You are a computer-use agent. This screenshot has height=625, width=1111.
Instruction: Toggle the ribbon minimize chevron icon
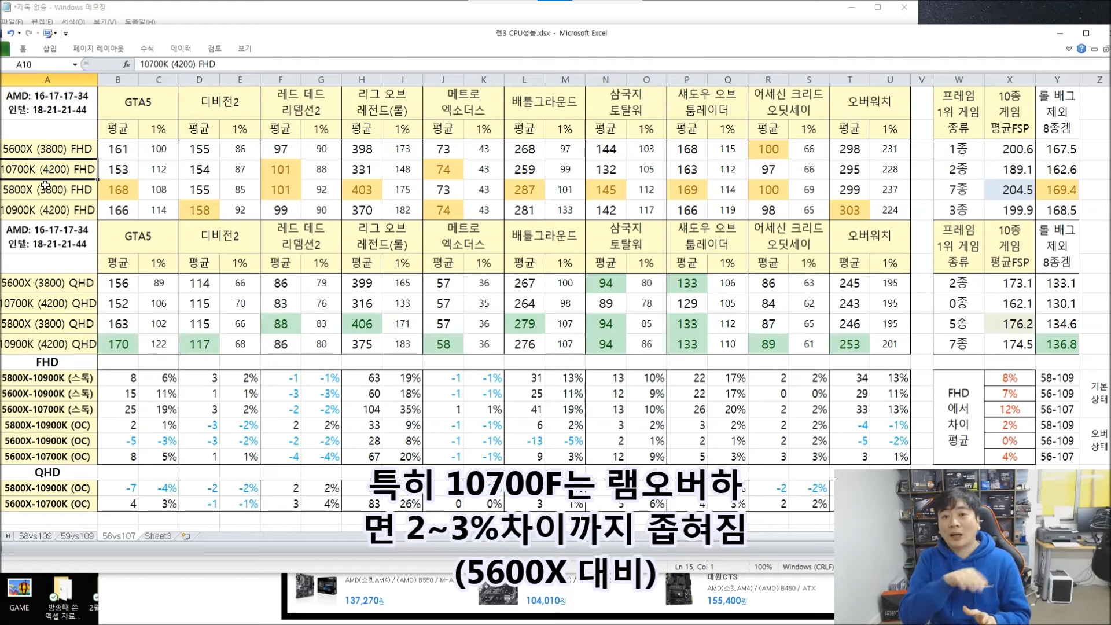click(x=1069, y=49)
